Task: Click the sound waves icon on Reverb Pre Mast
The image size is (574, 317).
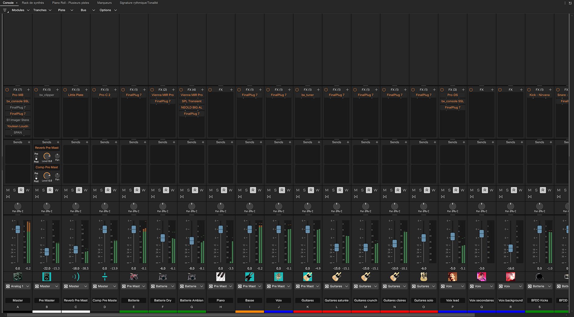Action: point(76,277)
